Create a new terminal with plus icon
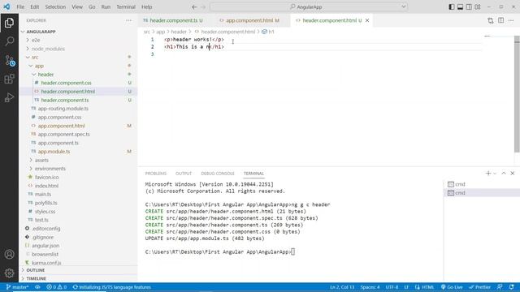The height and width of the screenshot is (292, 520). pyautogui.click(x=488, y=173)
